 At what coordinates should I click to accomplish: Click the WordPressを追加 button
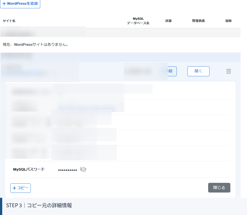tap(20, 4)
